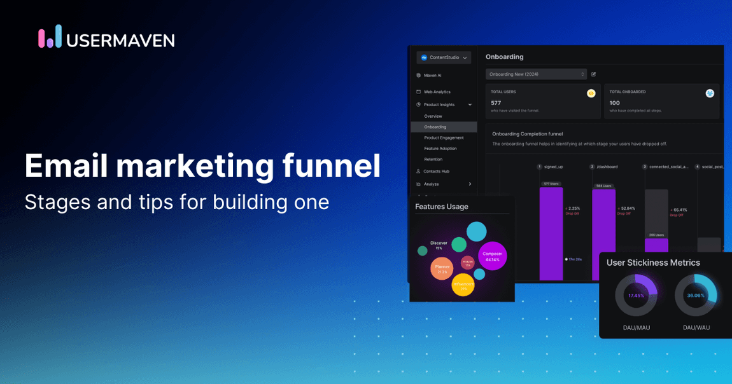Open the funnel edit pencil icon
This screenshot has height=384, width=732.
pos(594,74)
